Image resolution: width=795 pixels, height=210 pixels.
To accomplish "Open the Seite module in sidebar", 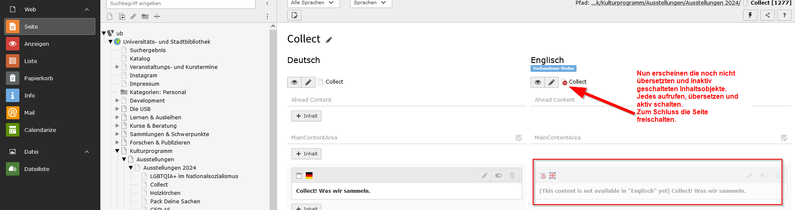I will 50,26.
